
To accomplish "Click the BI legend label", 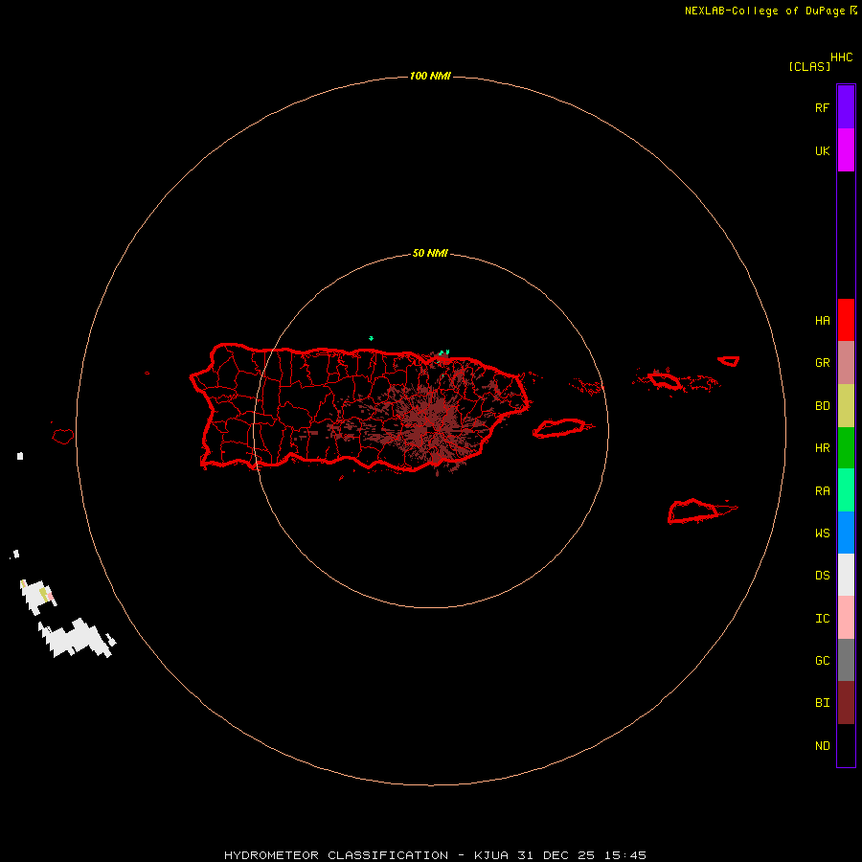I will (822, 703).
